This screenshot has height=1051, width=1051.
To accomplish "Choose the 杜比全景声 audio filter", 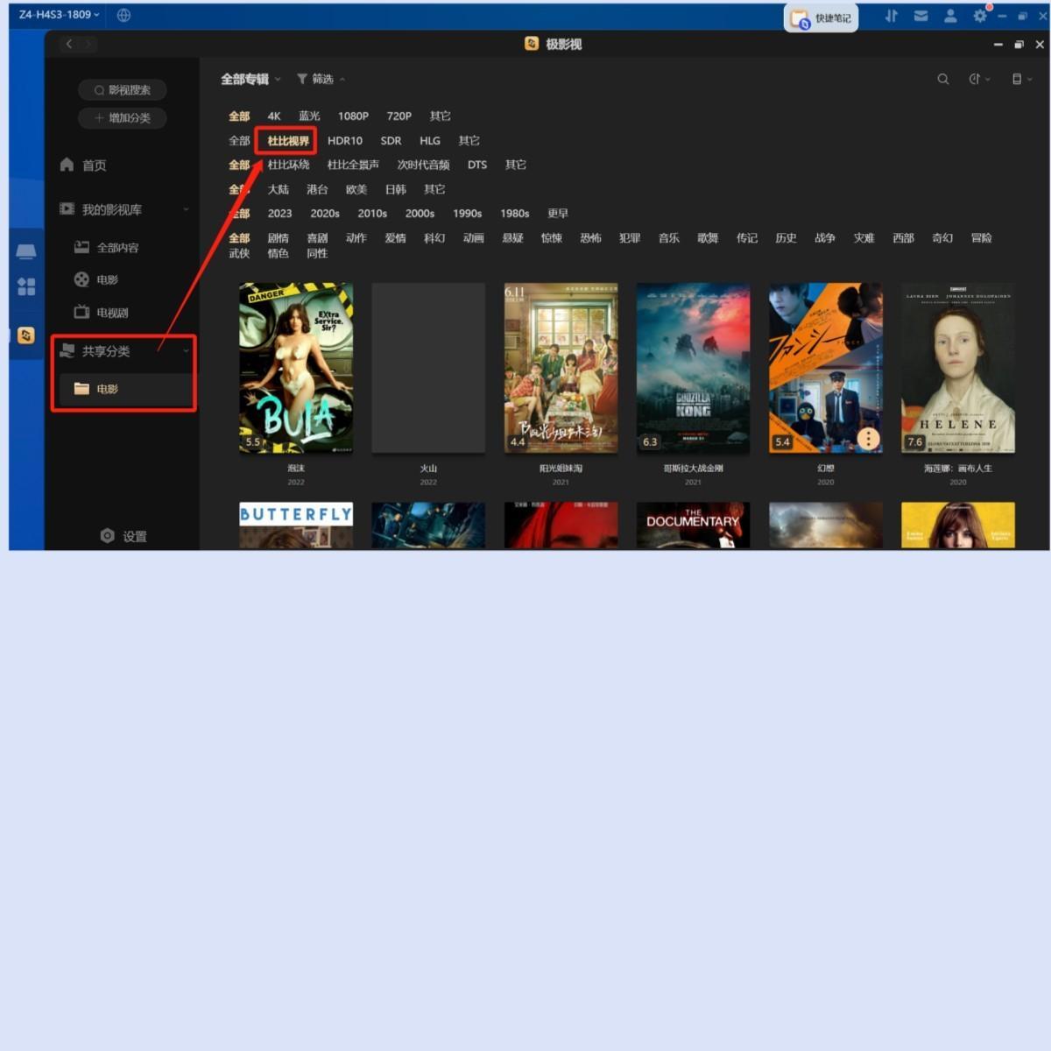I will [x=353, y=166].
